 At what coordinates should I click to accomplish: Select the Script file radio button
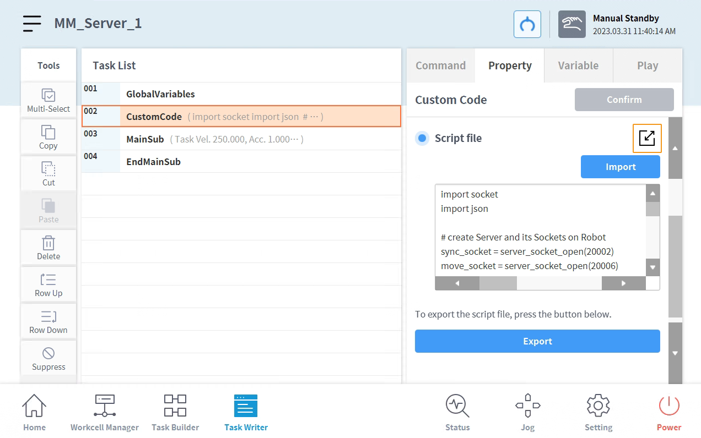click(422, 138)
